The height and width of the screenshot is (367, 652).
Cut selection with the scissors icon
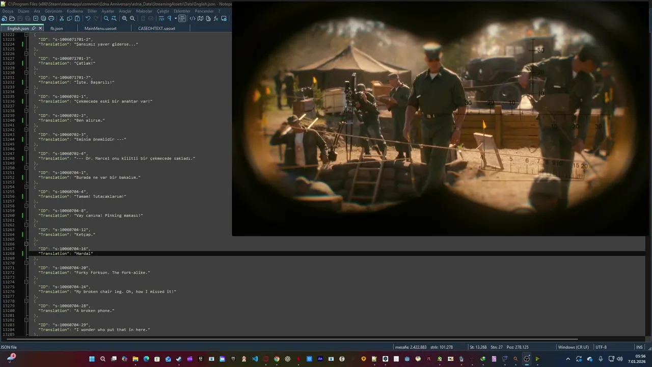[x=62, y=18]
